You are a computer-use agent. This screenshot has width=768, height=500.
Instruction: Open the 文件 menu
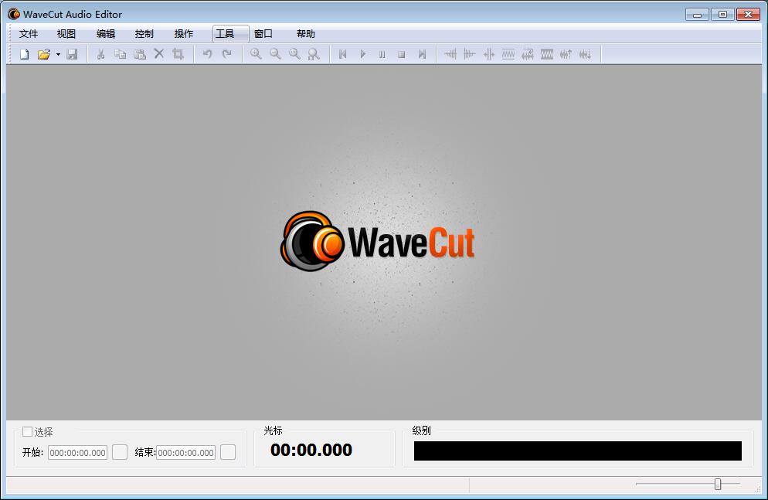(x=29, y=34)
